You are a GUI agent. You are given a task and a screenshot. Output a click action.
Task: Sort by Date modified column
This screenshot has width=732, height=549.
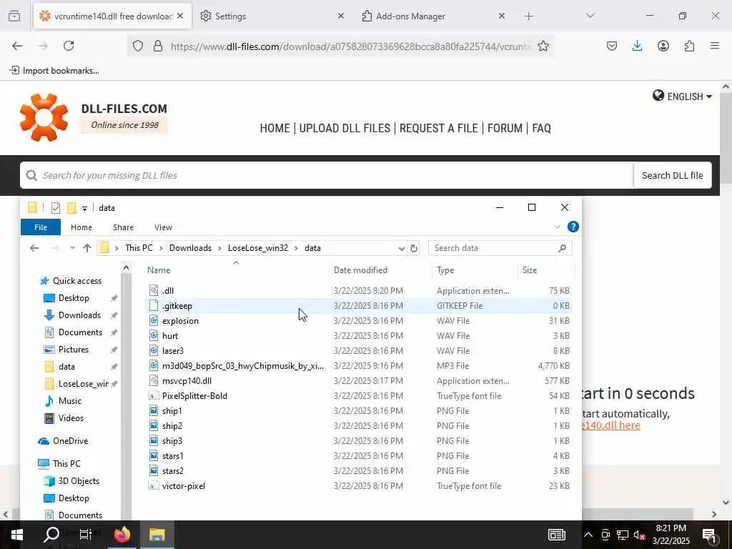pos(360,270)
